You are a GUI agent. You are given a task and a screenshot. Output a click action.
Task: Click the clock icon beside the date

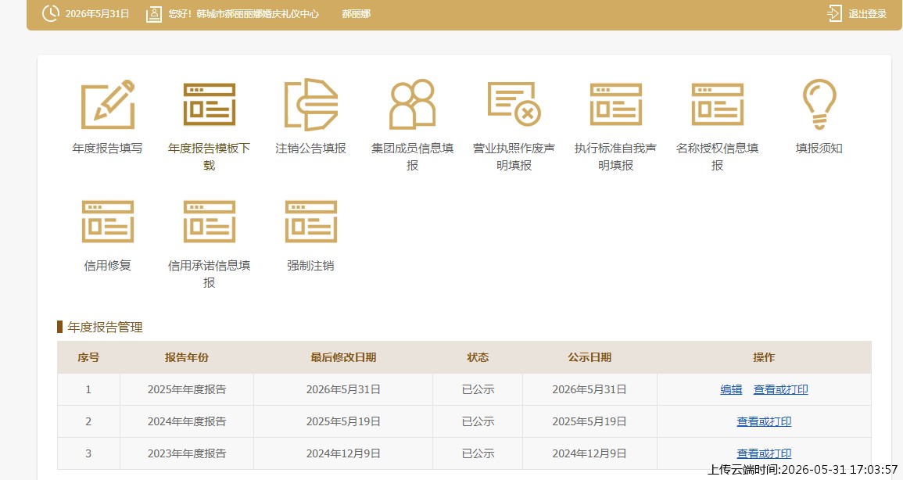click(51, 13)
